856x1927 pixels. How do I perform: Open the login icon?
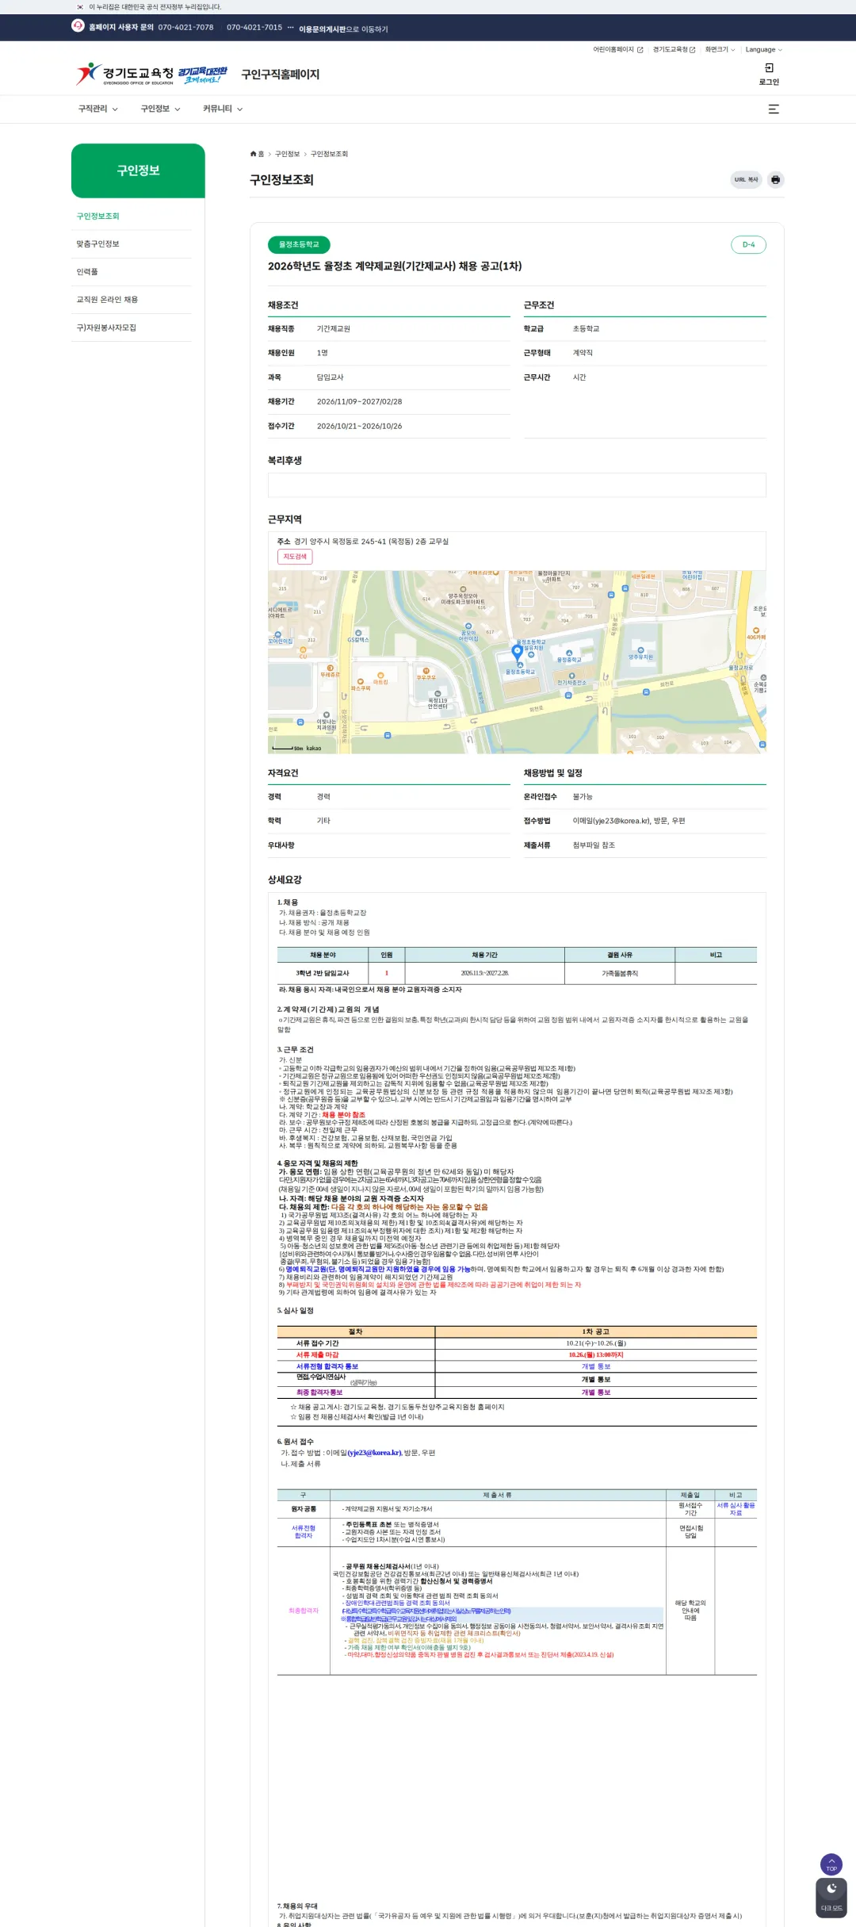click(x=769, y=74)
